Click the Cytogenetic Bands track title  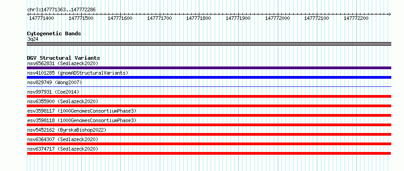[x=54, y=33]
